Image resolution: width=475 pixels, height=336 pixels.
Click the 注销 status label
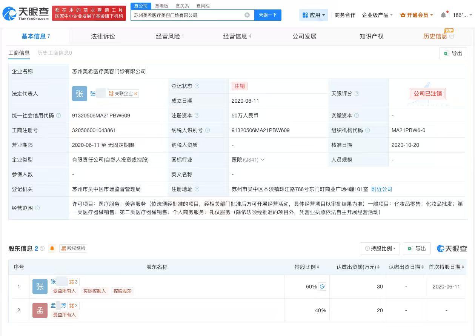pyautogui.click(x=240, y=86)
